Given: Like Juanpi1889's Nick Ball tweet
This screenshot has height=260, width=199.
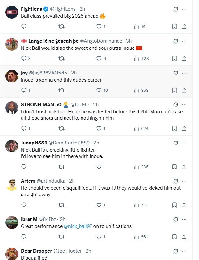Looking at the screenshot, I should 99,167.
